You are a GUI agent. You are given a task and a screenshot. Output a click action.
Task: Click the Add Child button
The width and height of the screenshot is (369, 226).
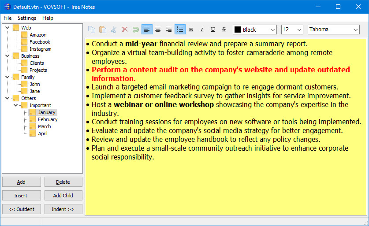63,196
